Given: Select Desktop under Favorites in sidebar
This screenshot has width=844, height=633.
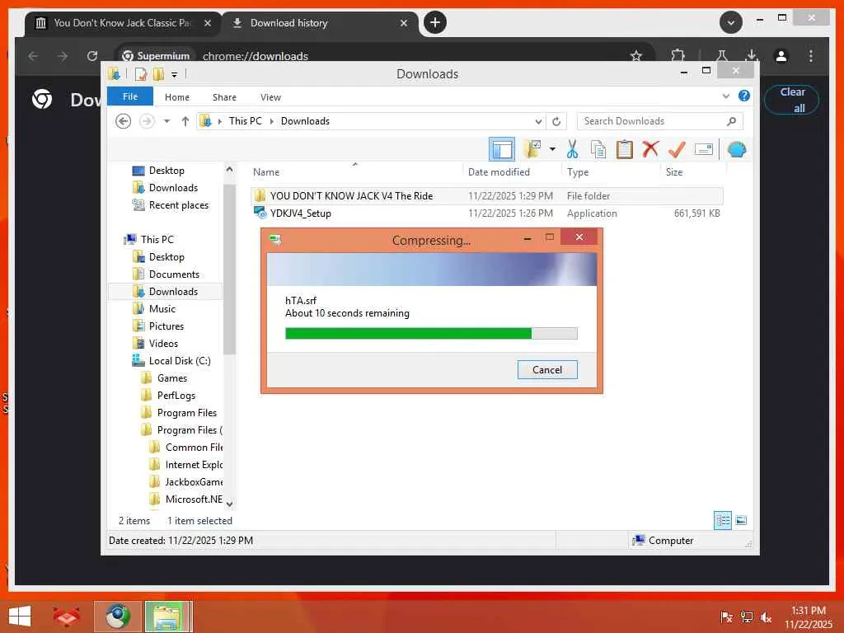Looking at the screenshot, I should (x=166, y=171).
